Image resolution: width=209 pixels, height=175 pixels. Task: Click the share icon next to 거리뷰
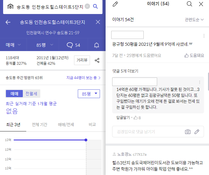[x=97, y=60]
